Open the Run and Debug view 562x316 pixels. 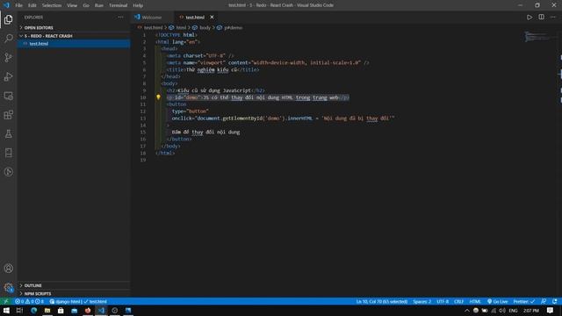coord(8,76)
